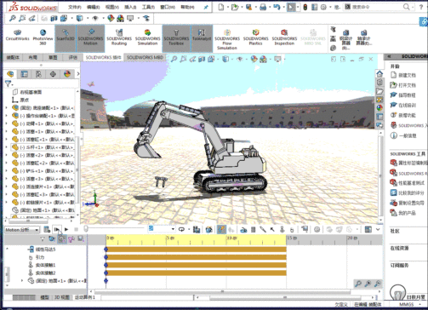
Task: Click the Play button in motion toolbar
Action: [x=66, y=229]
